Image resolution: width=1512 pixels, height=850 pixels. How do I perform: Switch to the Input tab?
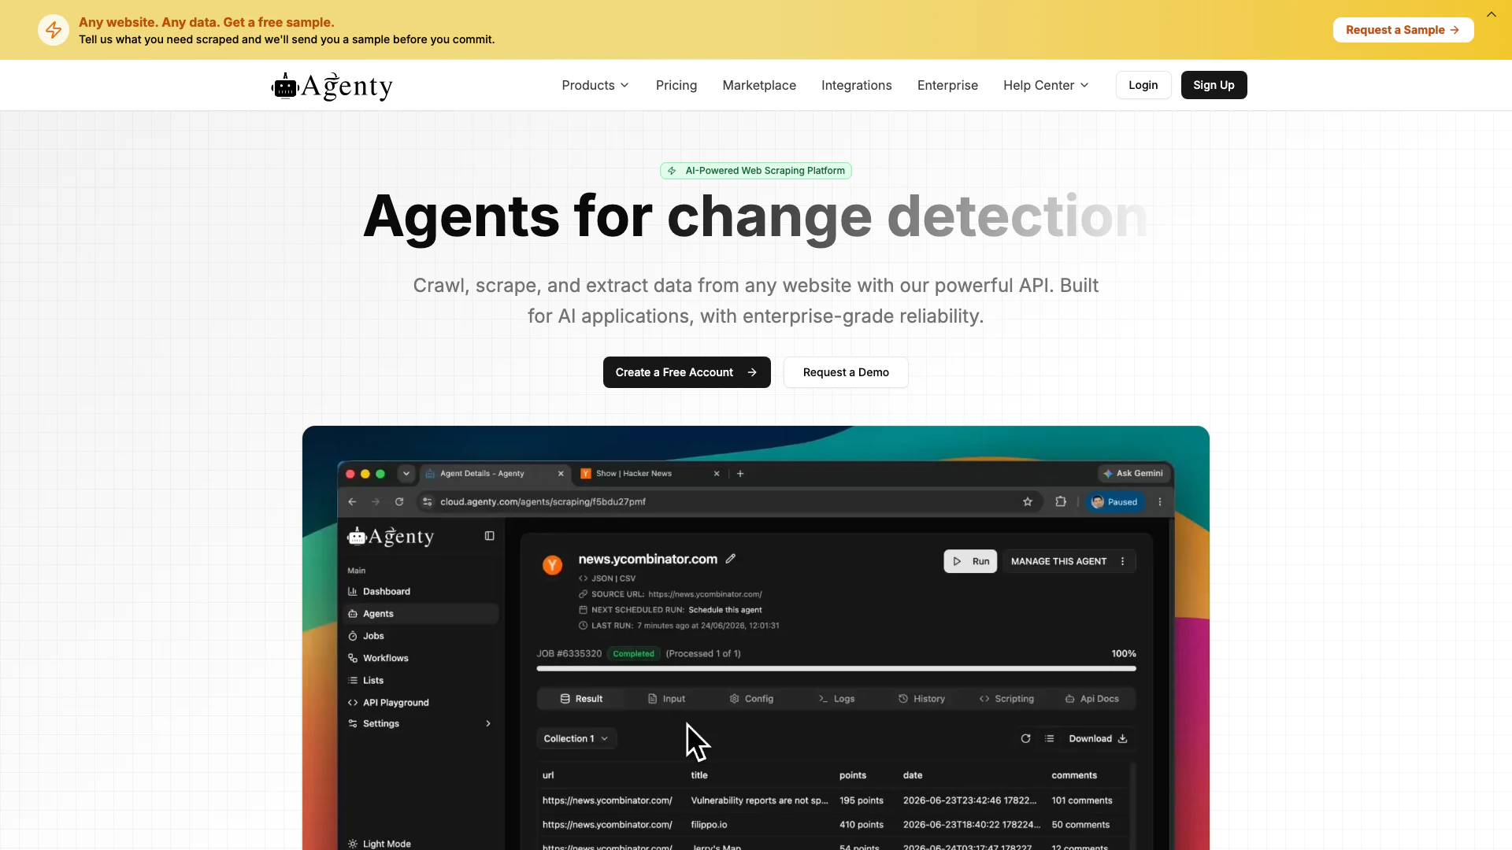(666, 699)
